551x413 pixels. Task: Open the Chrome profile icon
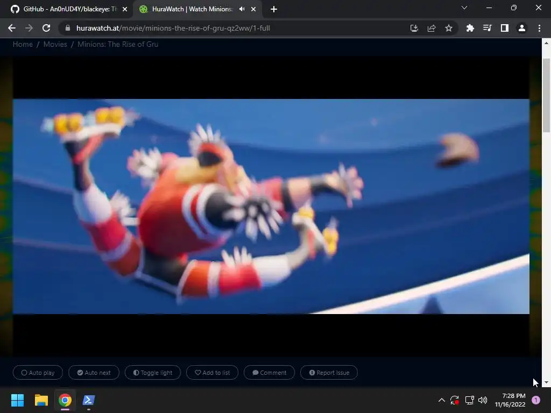click(522, 28)
